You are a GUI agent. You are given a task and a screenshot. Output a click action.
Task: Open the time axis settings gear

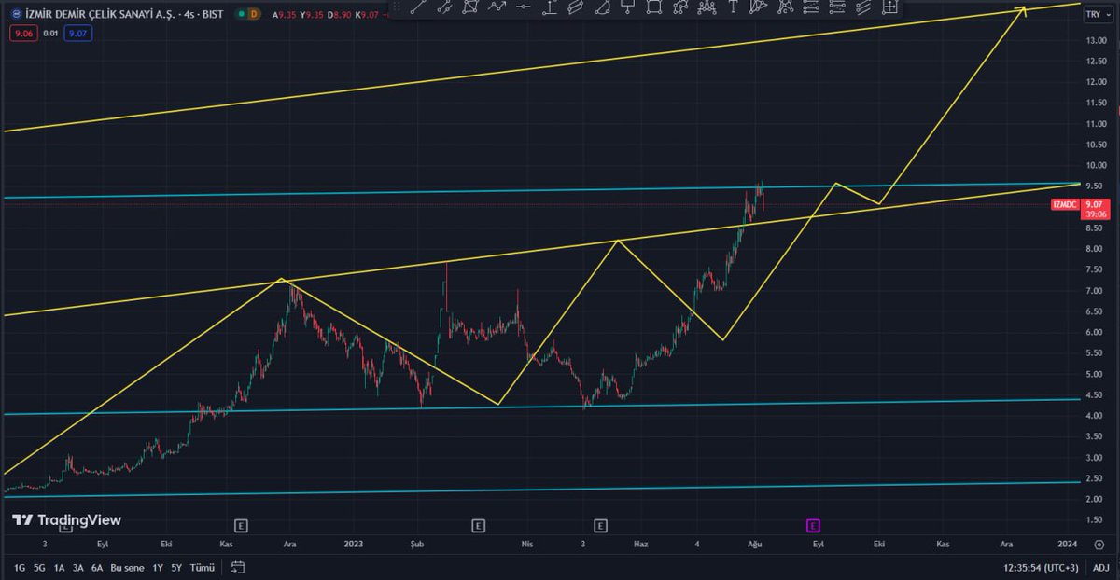tap(1098, 544)
